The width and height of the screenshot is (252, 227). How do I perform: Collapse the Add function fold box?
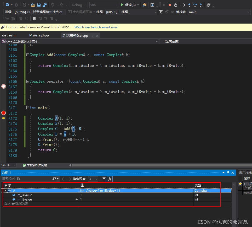coord(28,55)
